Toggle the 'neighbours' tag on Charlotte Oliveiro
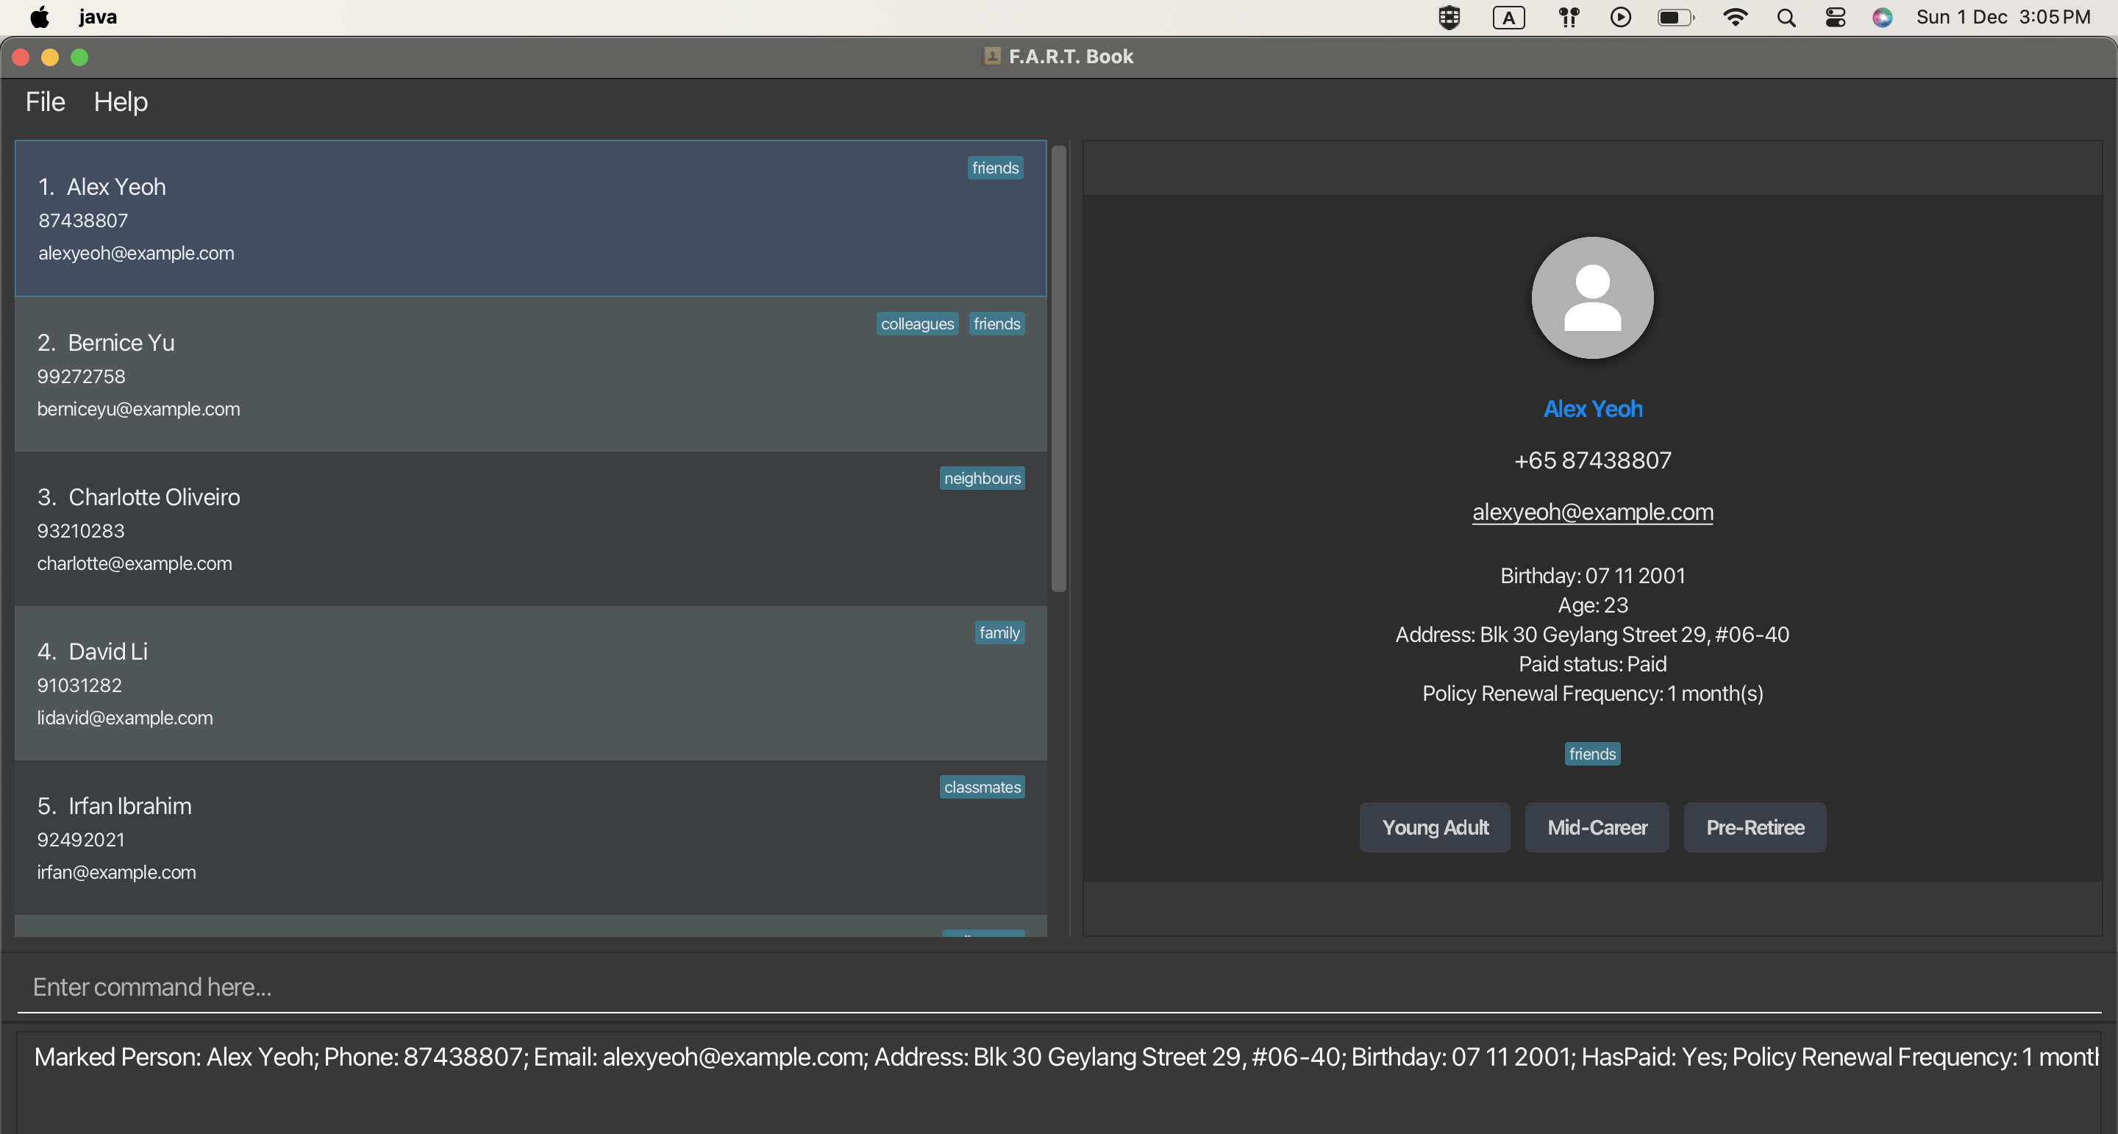Screen dimensions: 2118x1134 coord(982,479)
